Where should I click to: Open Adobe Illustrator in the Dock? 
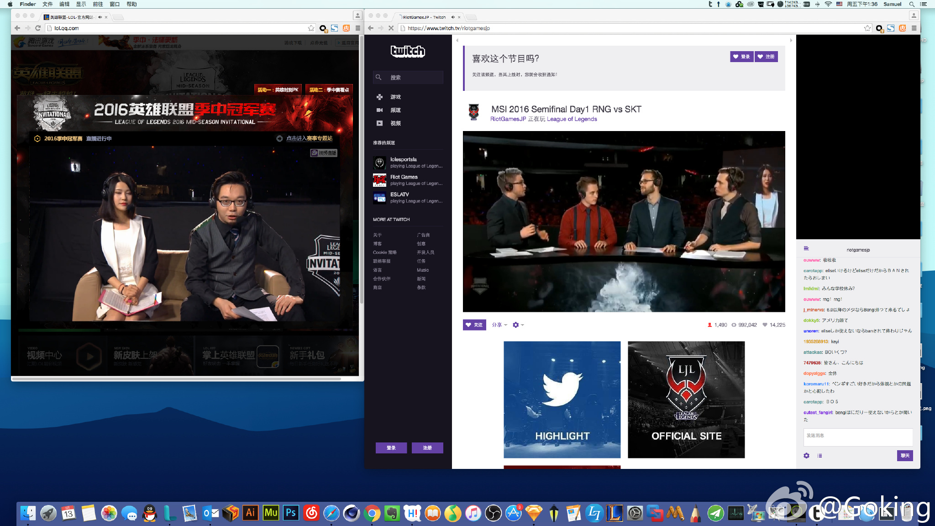[250, 513]
